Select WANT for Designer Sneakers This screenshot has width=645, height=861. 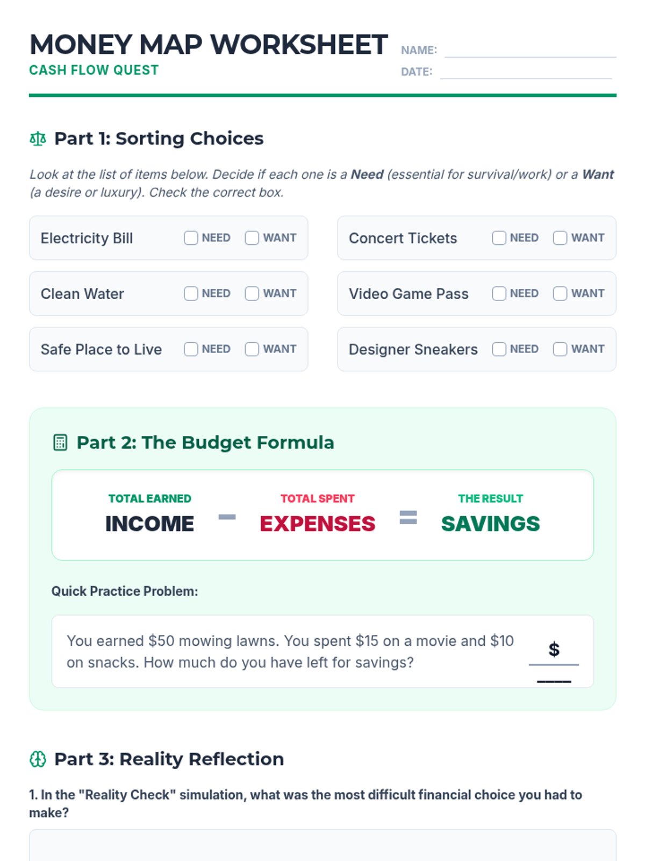pyautogui.click(x=560, y=349)
